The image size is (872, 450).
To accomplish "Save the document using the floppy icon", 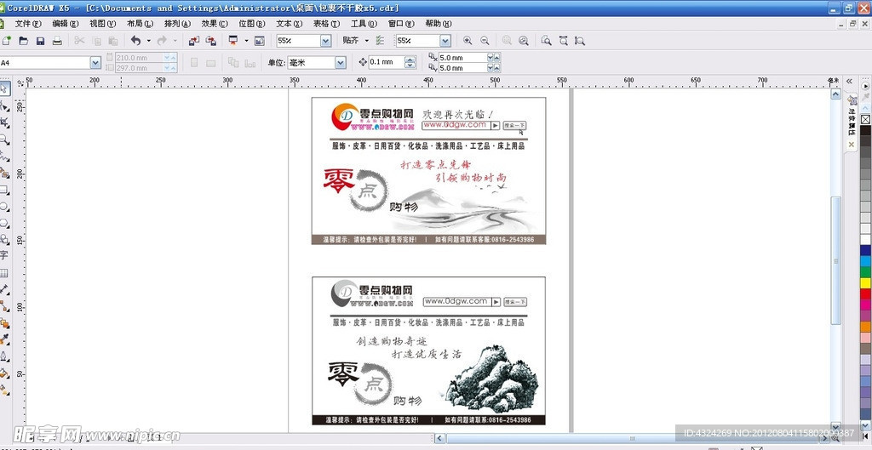I will point(40,41).
